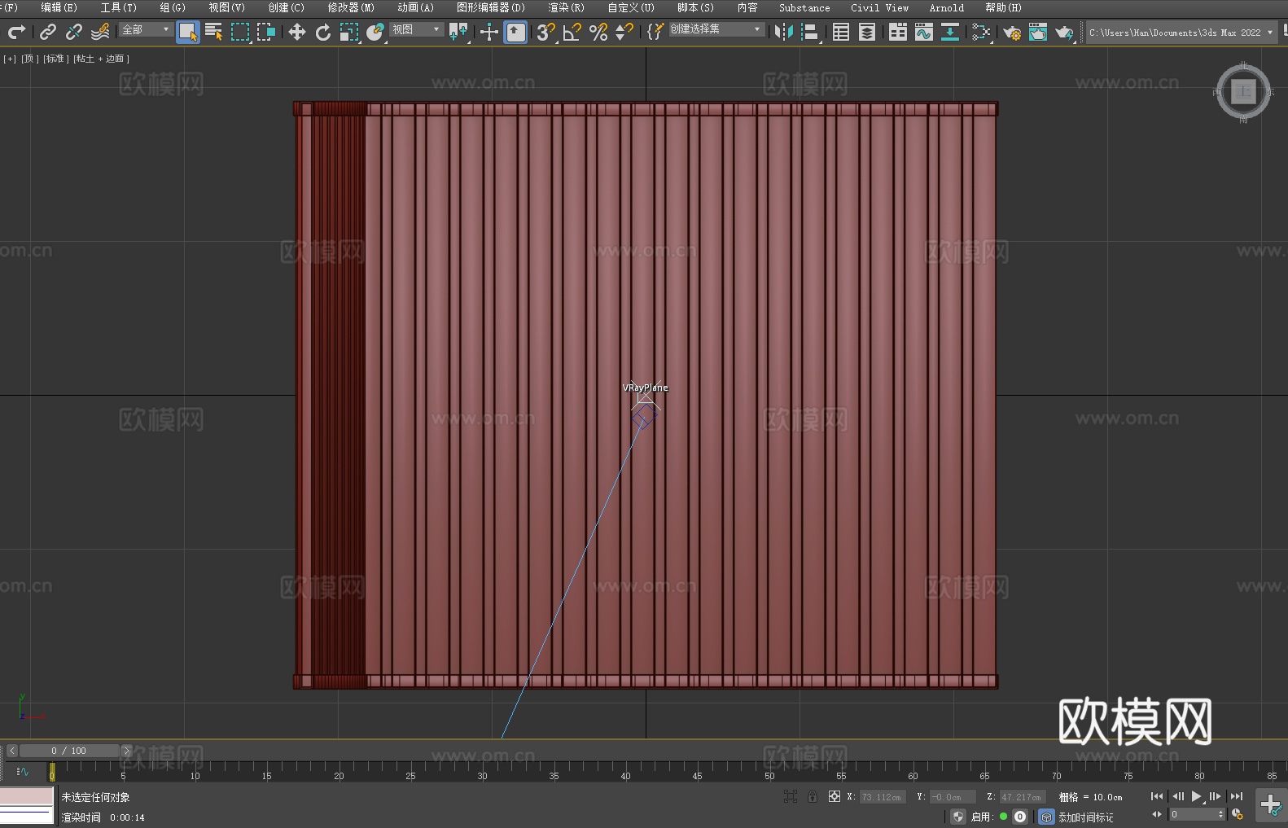
Task: Open the Civil View menu
Action: [879, 7]
